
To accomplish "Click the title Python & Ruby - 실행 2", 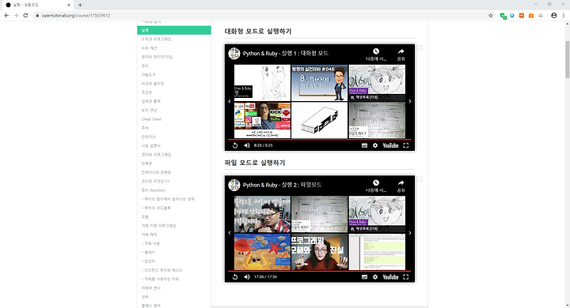I will (x=283, y=185).
